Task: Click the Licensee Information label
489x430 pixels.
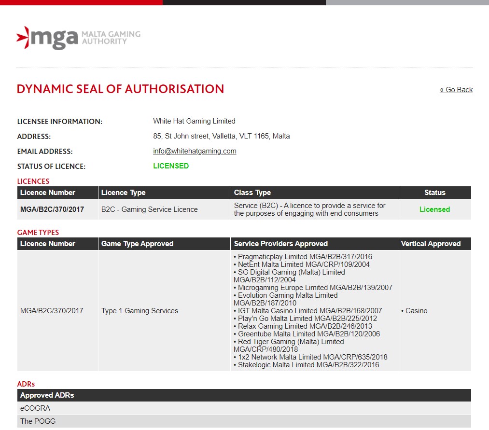Action: pyautogui.click(x=59, y=122)
